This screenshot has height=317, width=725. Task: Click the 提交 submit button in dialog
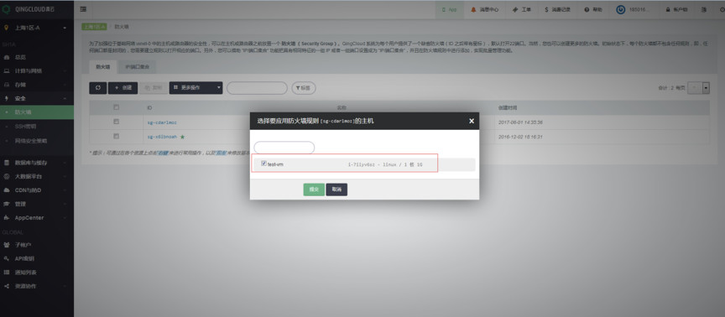pos(314,190)
